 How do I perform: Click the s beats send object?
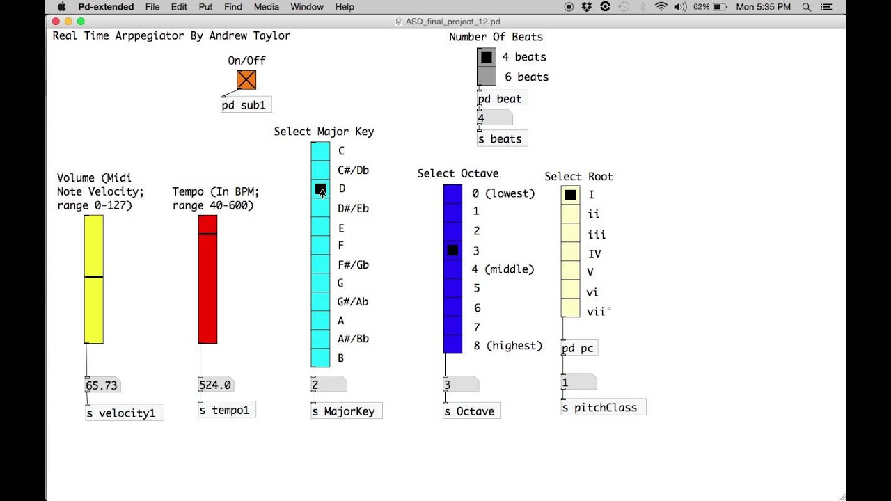coord(503,138)
